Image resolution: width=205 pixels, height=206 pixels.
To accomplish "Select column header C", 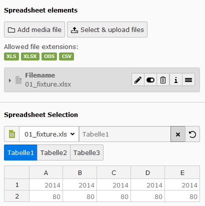I will (x=114, y=172).
